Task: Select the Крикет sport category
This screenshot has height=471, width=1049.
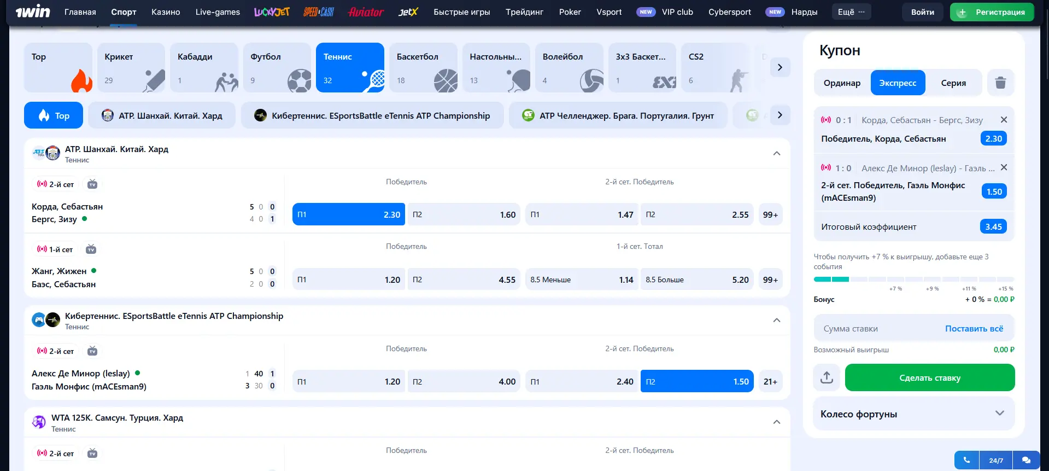Action: coord(131,67)
